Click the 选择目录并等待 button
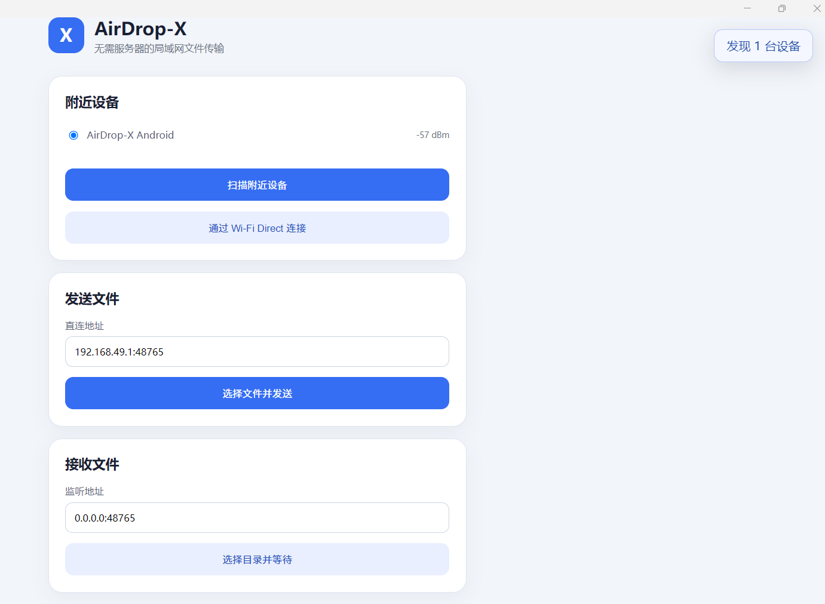The image size is (825, 604). (257, 559)
